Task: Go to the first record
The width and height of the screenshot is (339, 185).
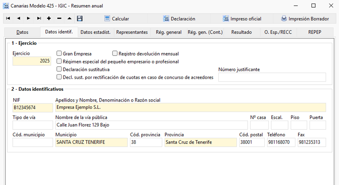Action: [x=8, y=19]
